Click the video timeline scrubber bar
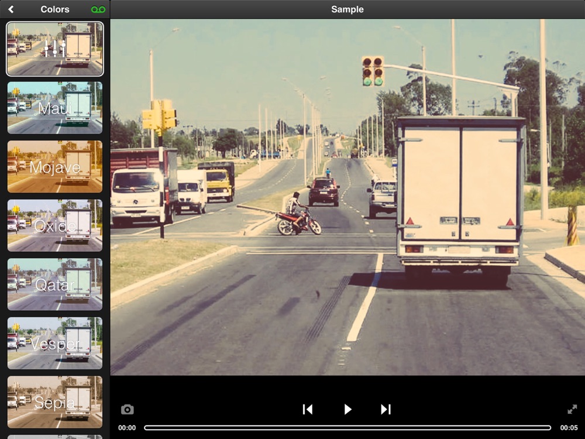Viewport: 585px width, 439px height. (x=347, y=428)
